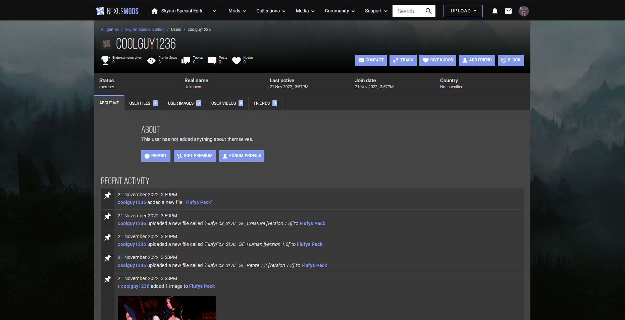Open the UPLOAD dropdown button
This screenshot has width=625, height=320.
point(463,11)
